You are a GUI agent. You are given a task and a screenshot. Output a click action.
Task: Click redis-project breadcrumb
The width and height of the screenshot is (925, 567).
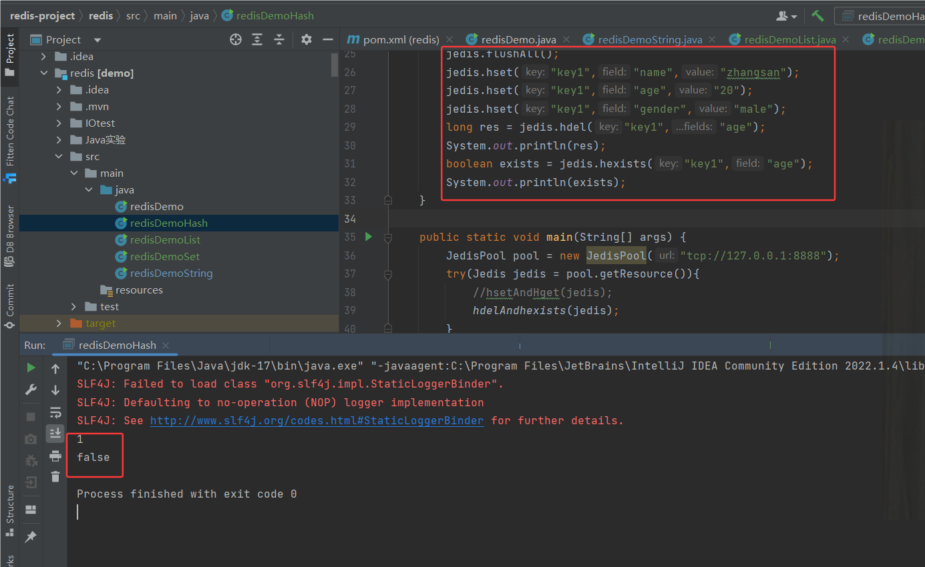[42, 15]
